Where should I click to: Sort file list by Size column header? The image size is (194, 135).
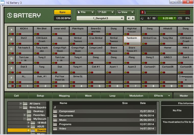pyautogui.click(x=125, y=103)
